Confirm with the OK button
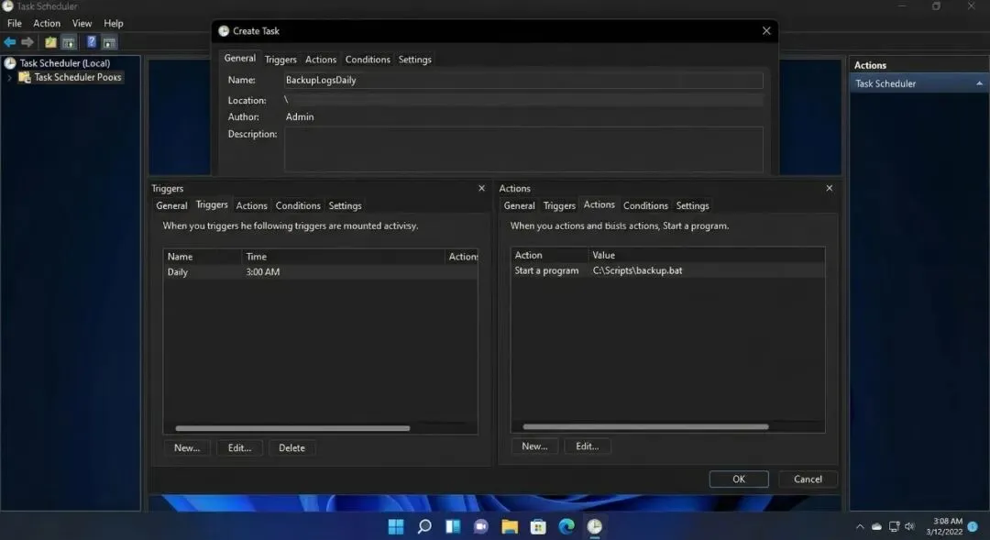Viewport: 990px width, 540px height. pyautogui.click(x=739, y=479)
